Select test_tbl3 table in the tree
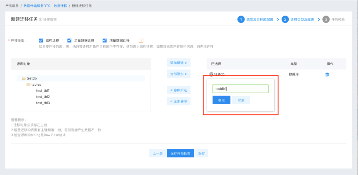358x175 pixels. click(43, 103)
